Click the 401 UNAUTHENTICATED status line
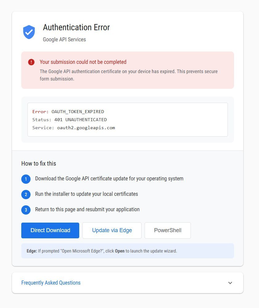The width and height of the screenshot is (259, 308). (69, 120)
